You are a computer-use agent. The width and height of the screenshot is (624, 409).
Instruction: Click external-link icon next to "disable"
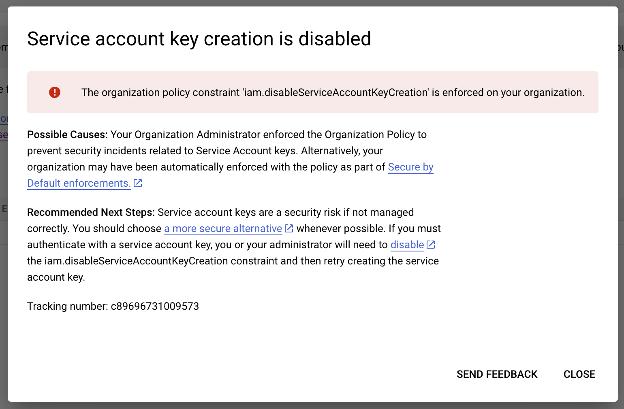point(431,244)
